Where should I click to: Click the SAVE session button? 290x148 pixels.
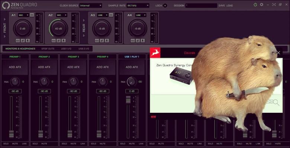(221, 6)
